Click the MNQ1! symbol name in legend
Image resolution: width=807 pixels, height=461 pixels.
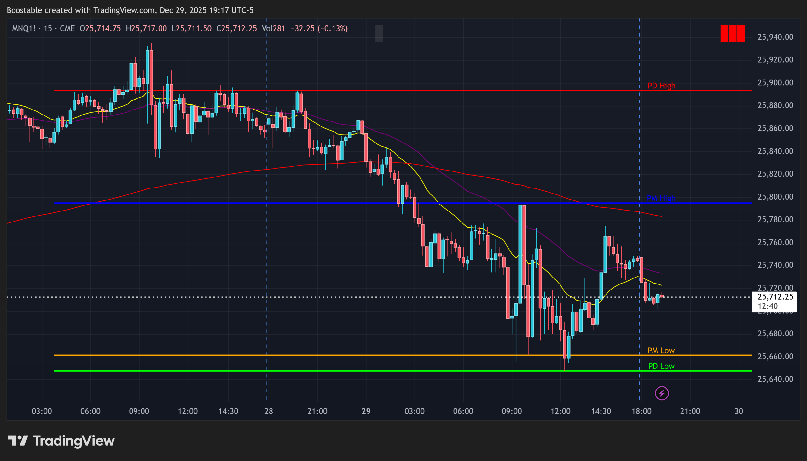click(x=24, y=29)
